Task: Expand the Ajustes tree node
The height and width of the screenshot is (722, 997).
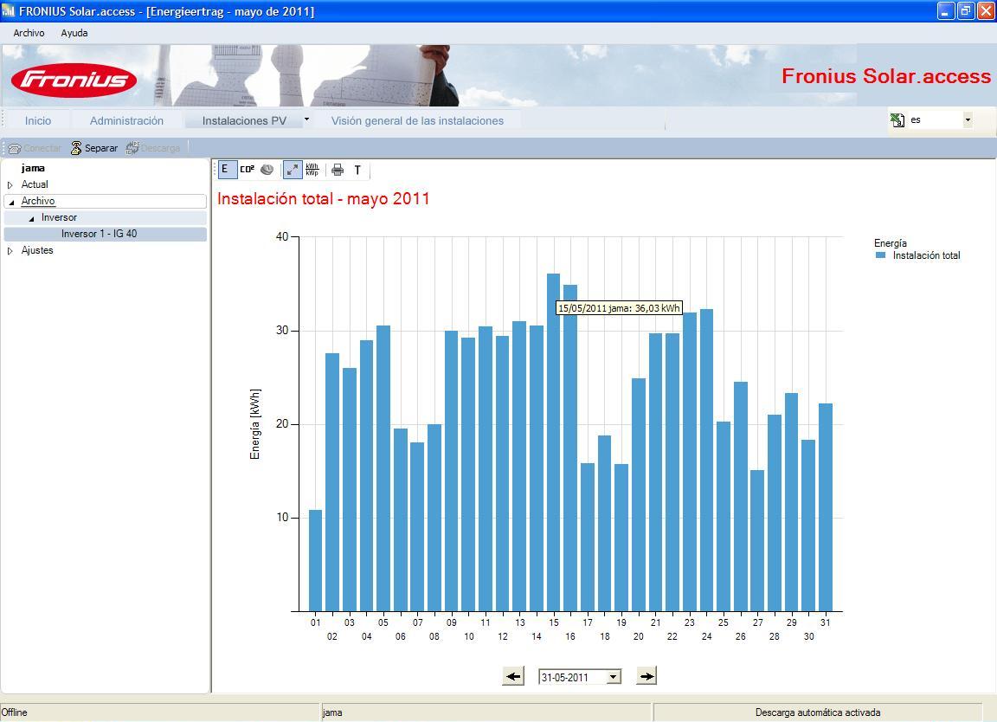Action: pyautogui.click(x=10, y=251)
